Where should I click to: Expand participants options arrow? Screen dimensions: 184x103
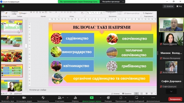coord(68,98)
